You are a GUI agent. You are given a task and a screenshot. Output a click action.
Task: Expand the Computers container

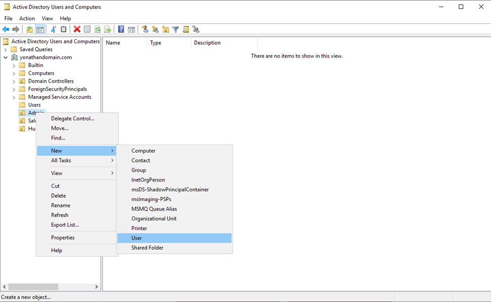tap(14, 73)
